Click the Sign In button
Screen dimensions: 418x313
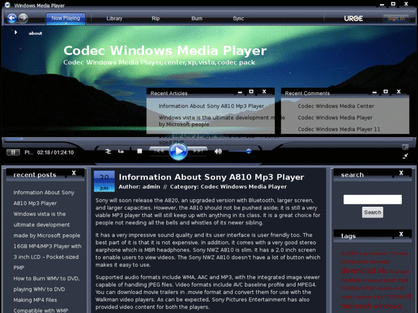coord(396,18)
